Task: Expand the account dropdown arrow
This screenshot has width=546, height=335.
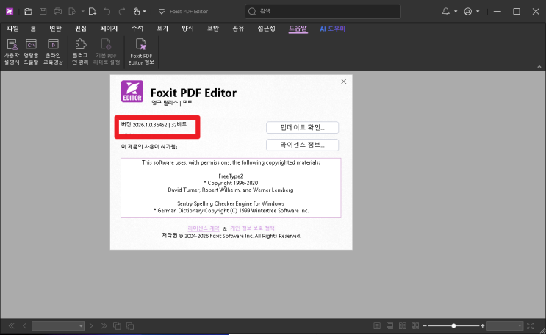Action: click(478, 12)
